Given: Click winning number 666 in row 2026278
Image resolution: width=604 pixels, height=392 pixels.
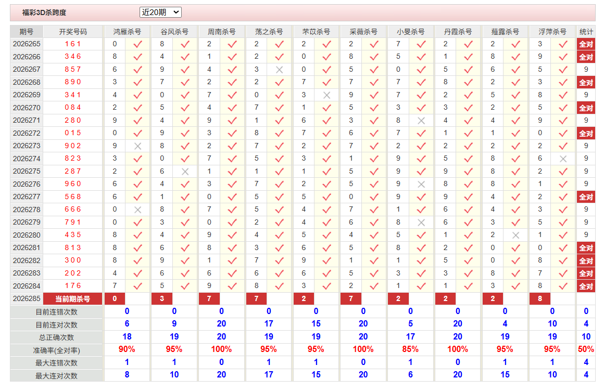Looking at the screenshot, I should (x=73, y=210).
